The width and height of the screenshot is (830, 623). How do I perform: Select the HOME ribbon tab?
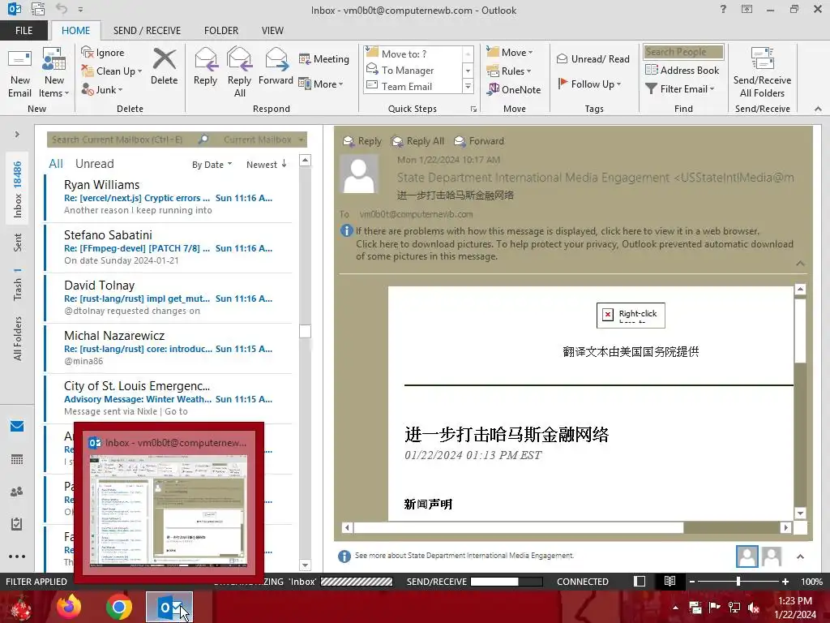pos(75,30)
